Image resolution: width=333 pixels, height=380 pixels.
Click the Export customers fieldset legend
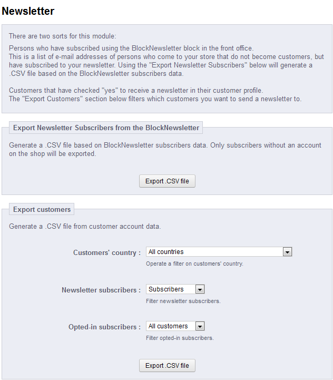coord(42,210)
